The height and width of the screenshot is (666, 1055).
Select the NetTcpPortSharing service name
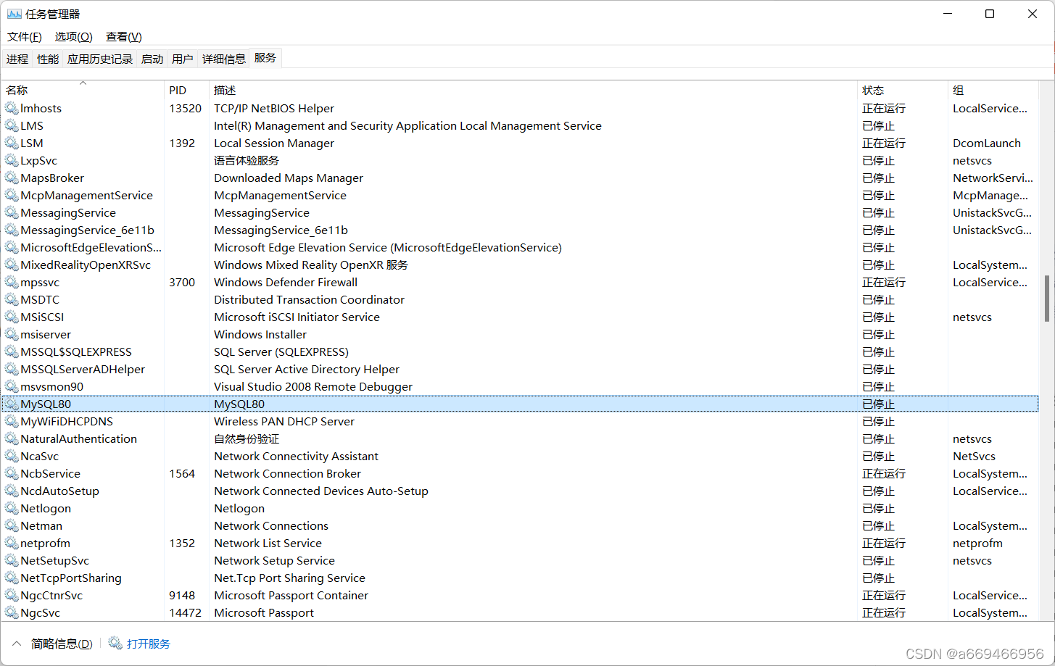(x=71, y=578)
